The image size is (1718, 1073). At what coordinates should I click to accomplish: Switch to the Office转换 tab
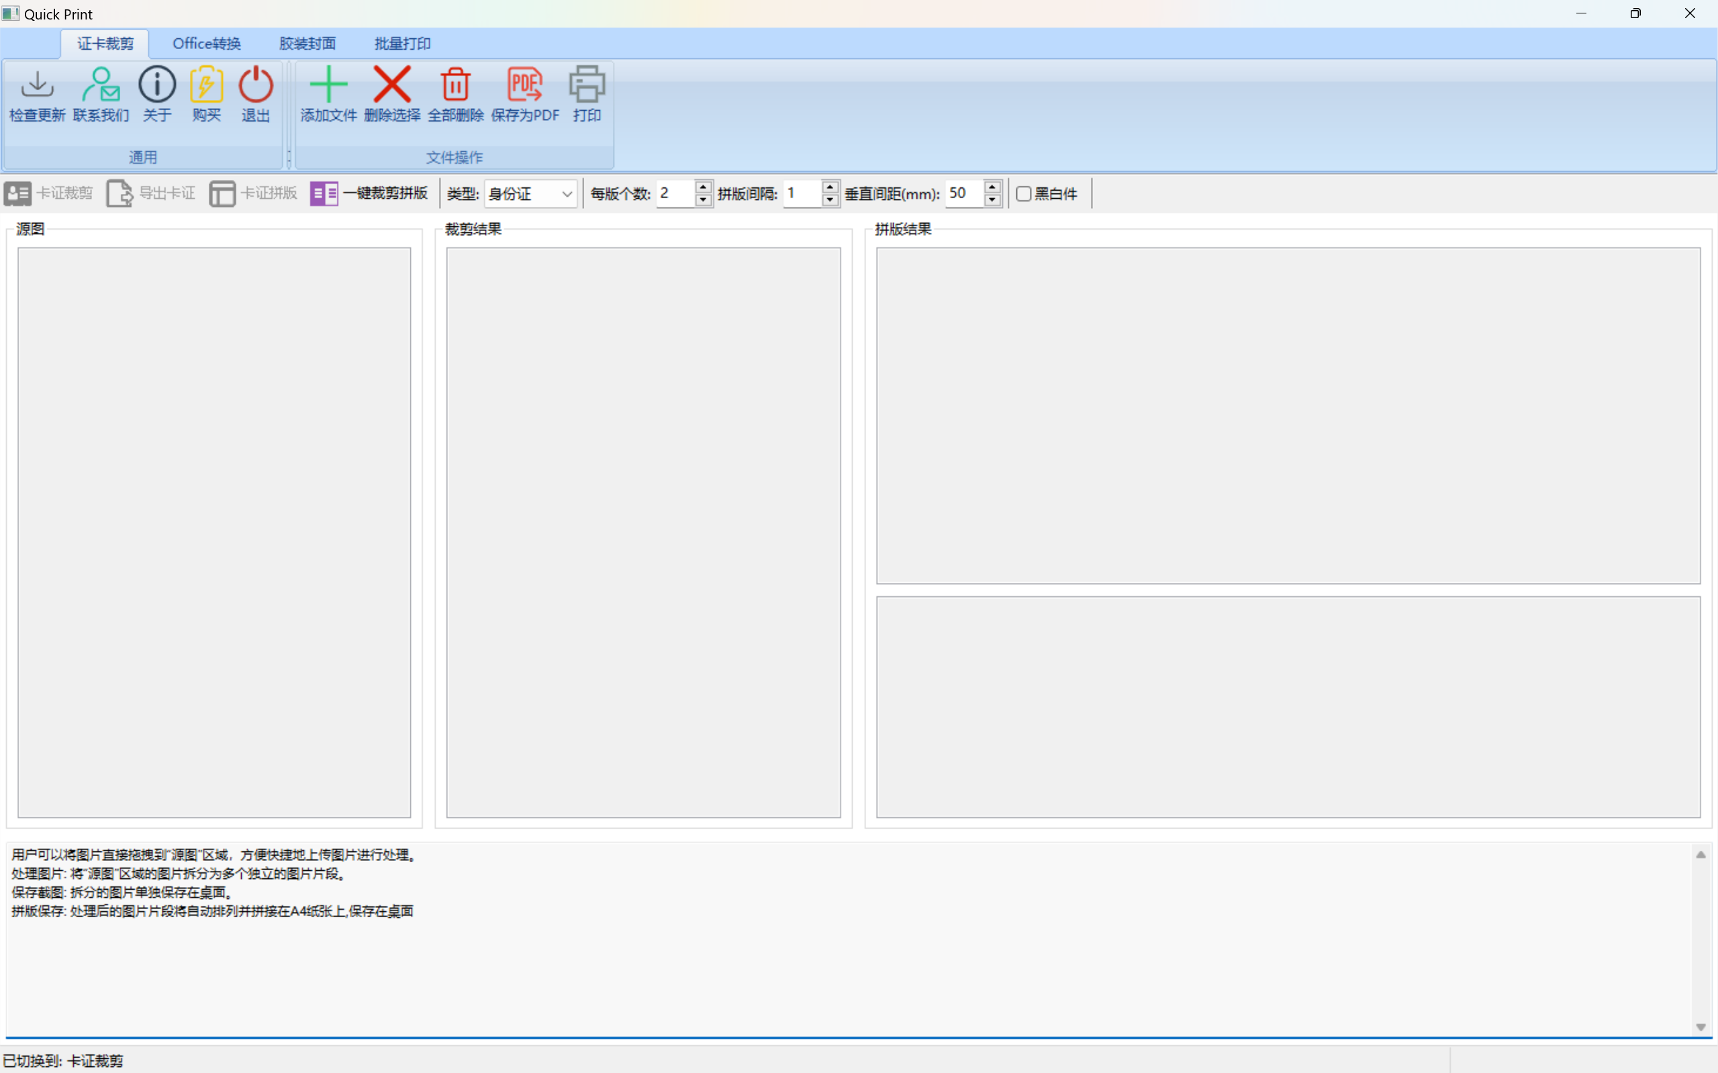(206, 43)
